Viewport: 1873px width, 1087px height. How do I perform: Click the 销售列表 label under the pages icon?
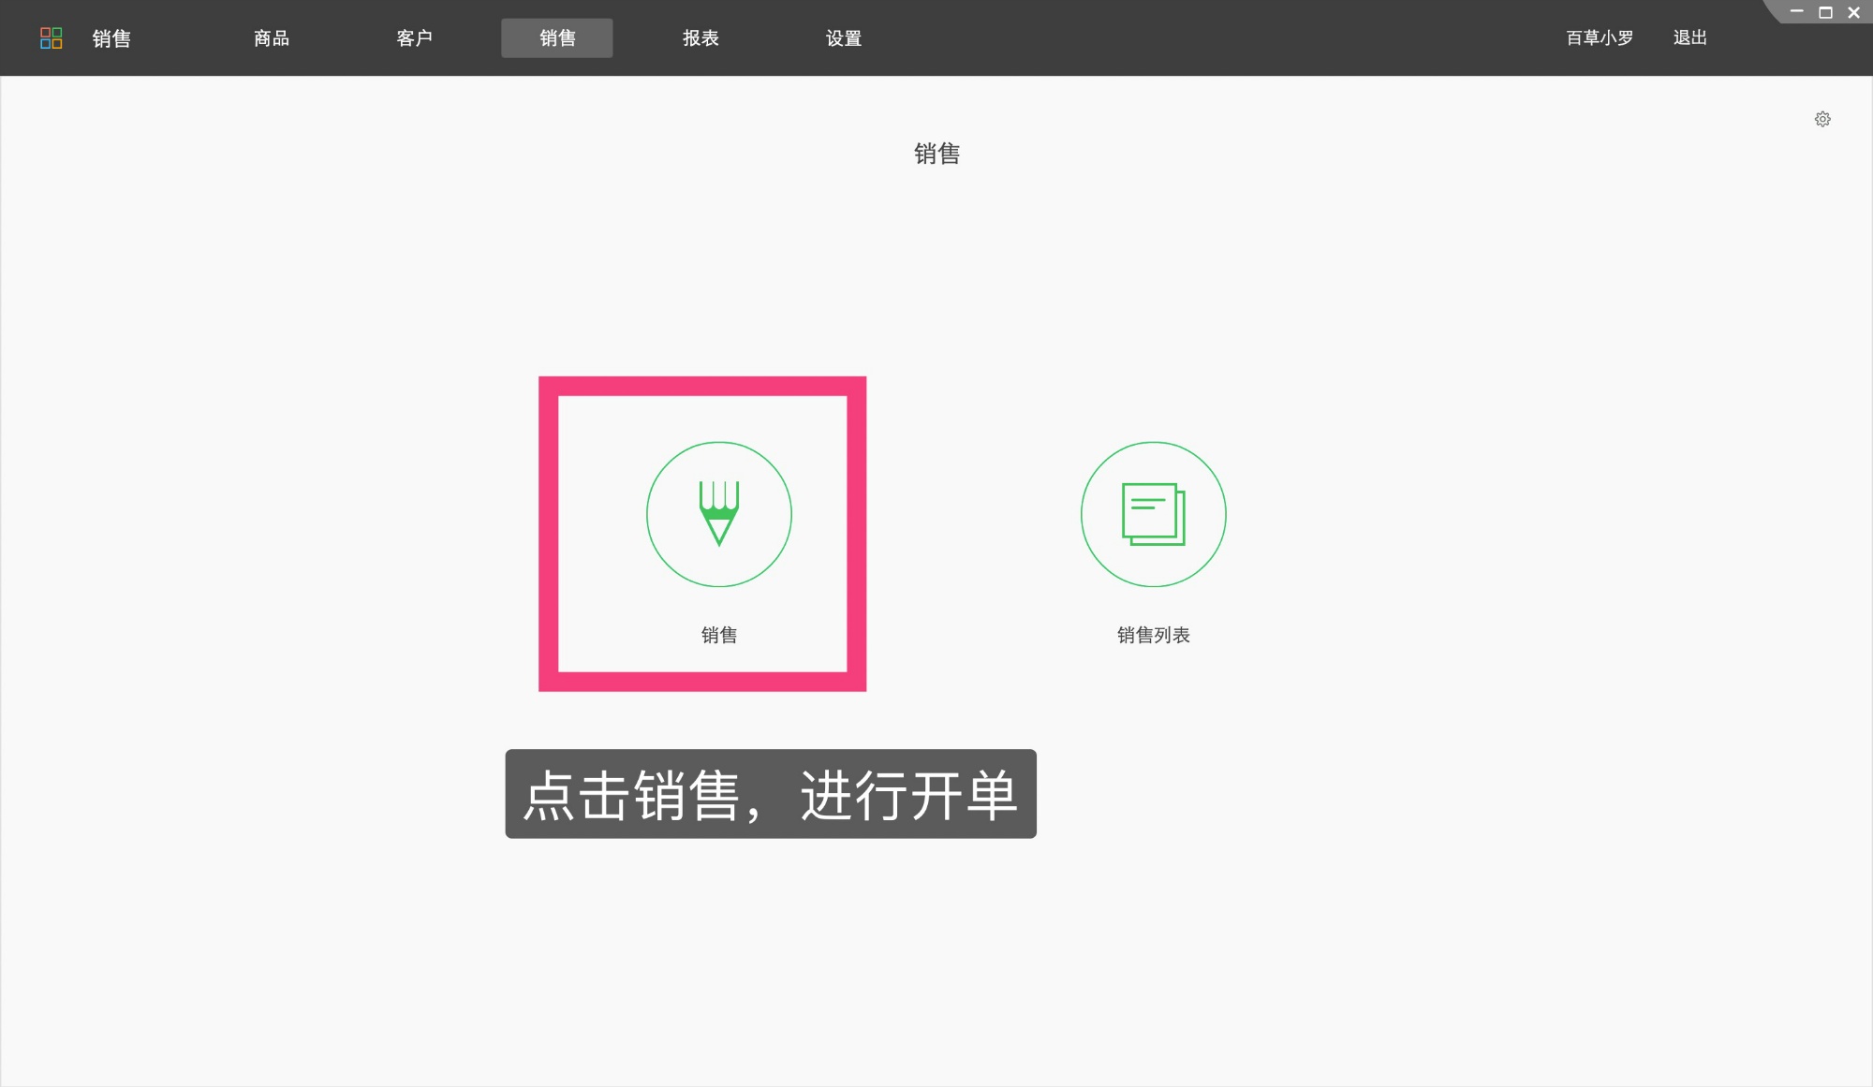pos(1154,635)
